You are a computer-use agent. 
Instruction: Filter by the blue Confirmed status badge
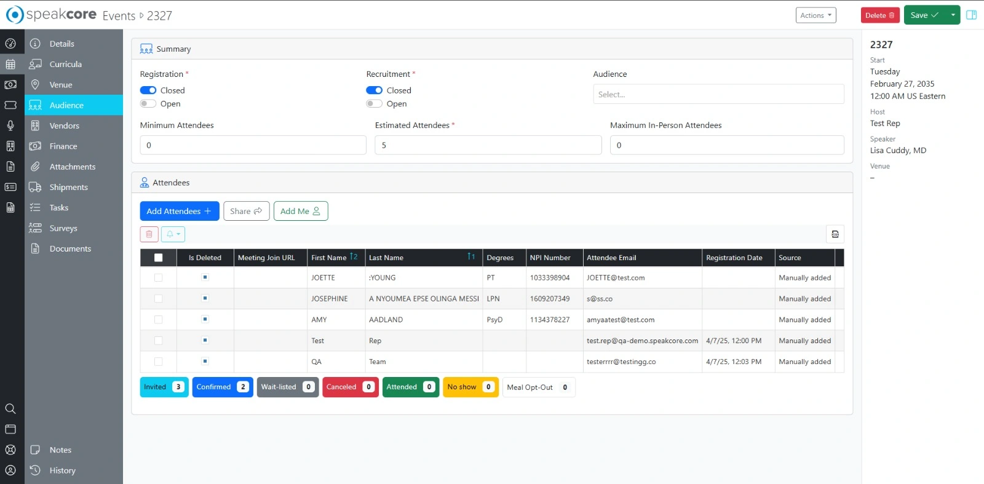click(222, 387)
